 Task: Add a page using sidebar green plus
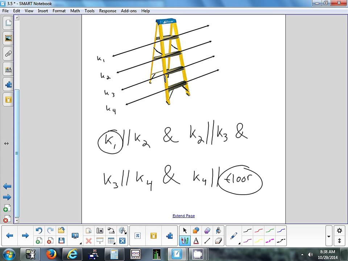[7, 208]
